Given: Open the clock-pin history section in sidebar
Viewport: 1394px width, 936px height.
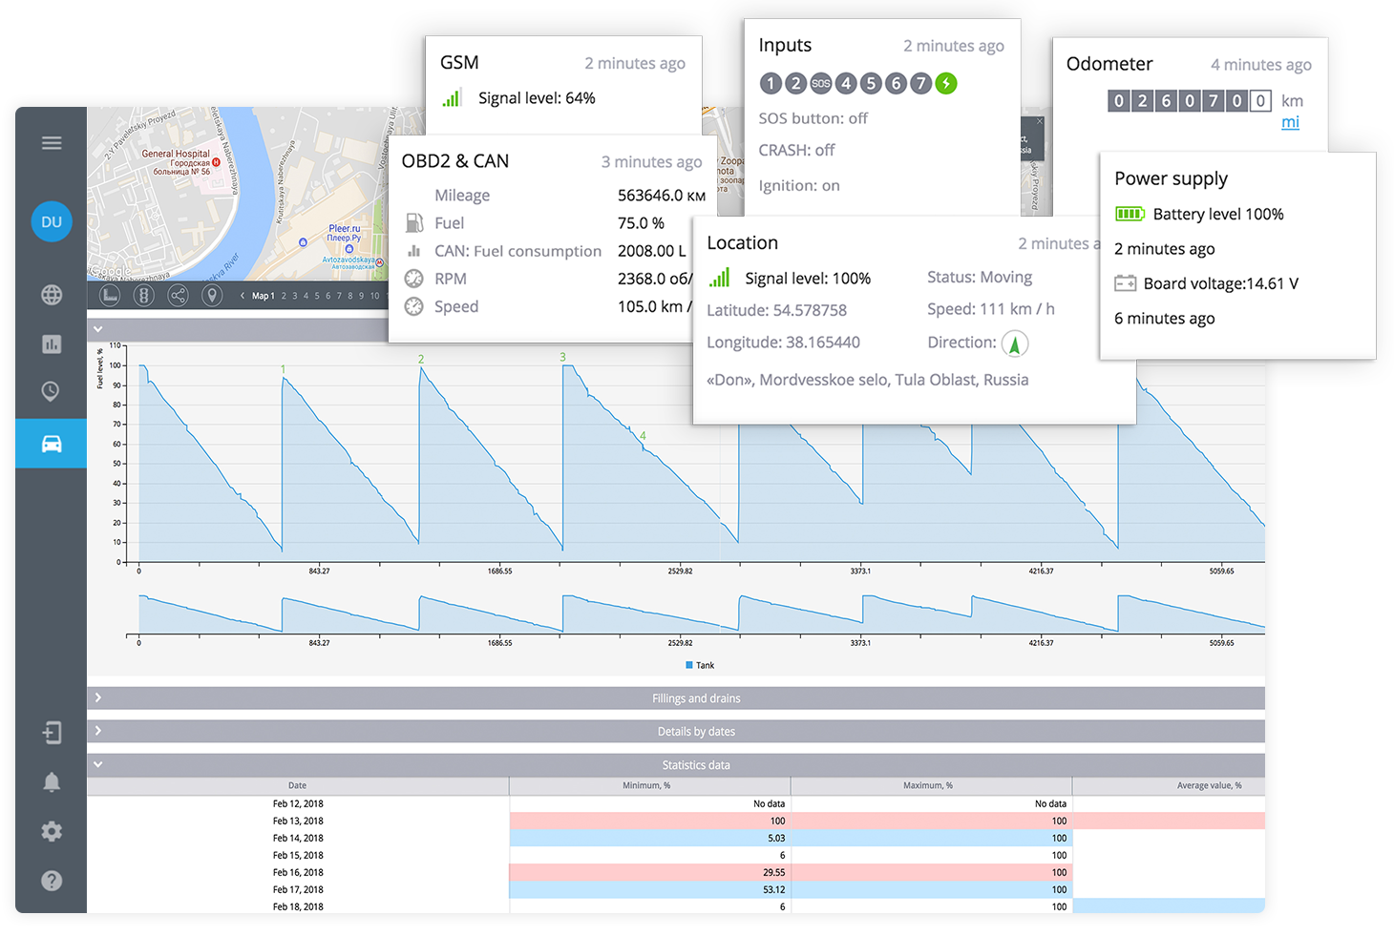Looking at the screenshot, I should pos(52,391).
